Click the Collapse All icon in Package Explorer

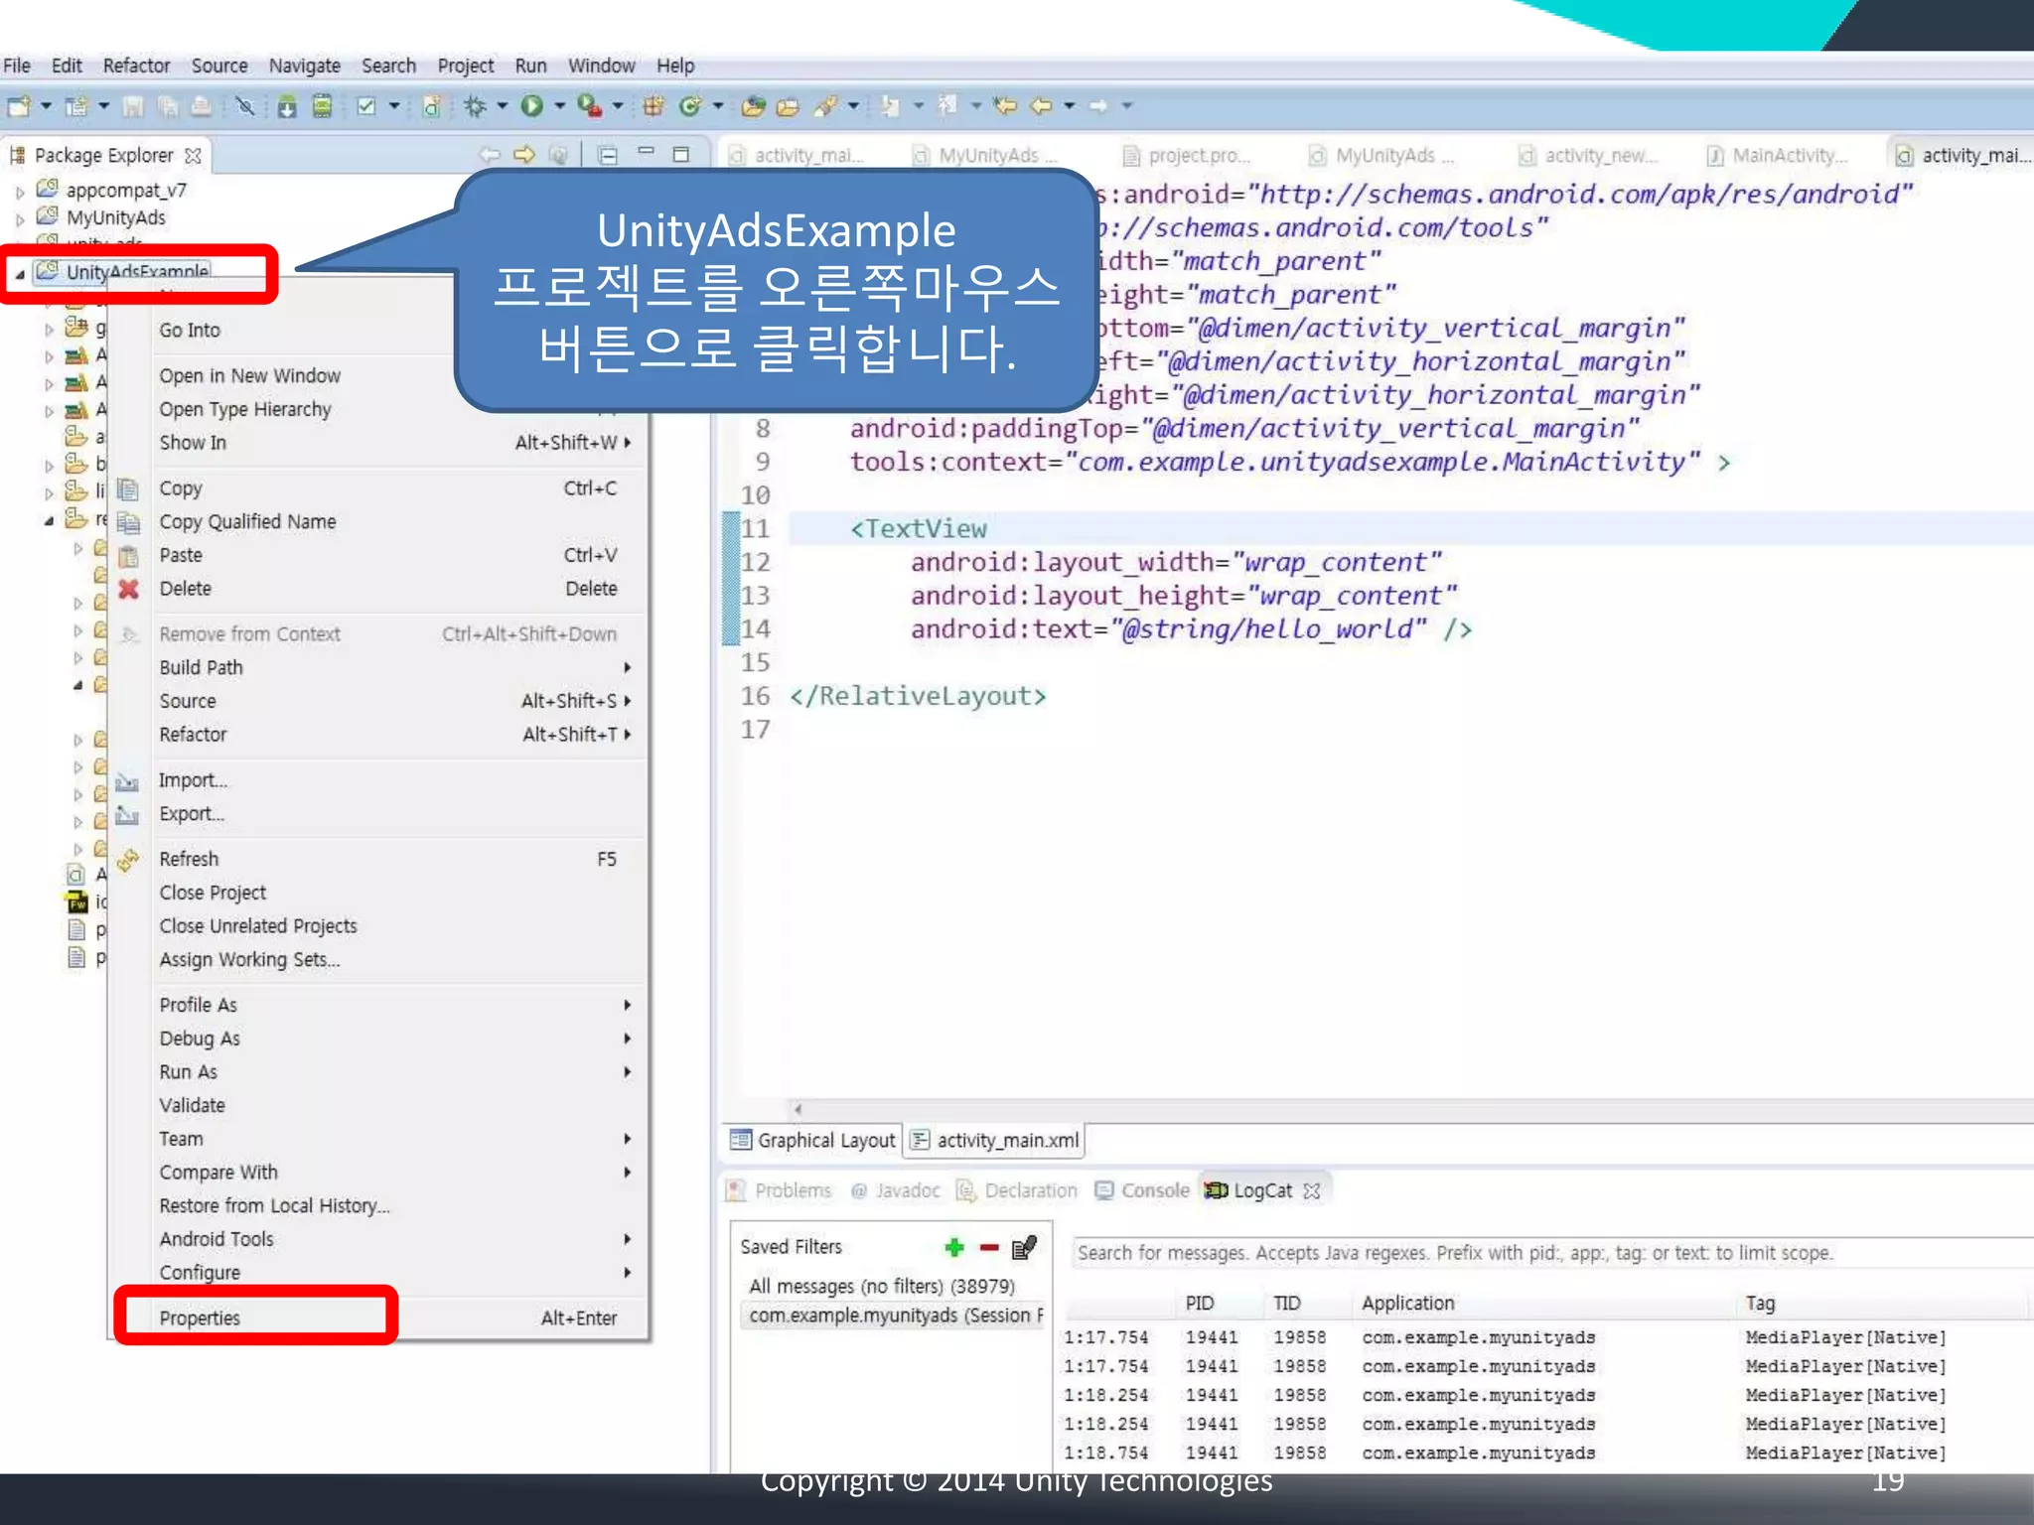(x=608, y=155)
